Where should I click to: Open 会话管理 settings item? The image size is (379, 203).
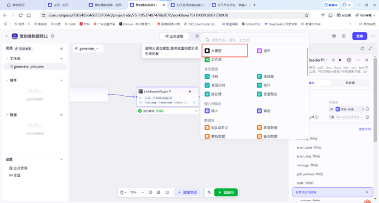pyautogui.click(x=18, y=168)
